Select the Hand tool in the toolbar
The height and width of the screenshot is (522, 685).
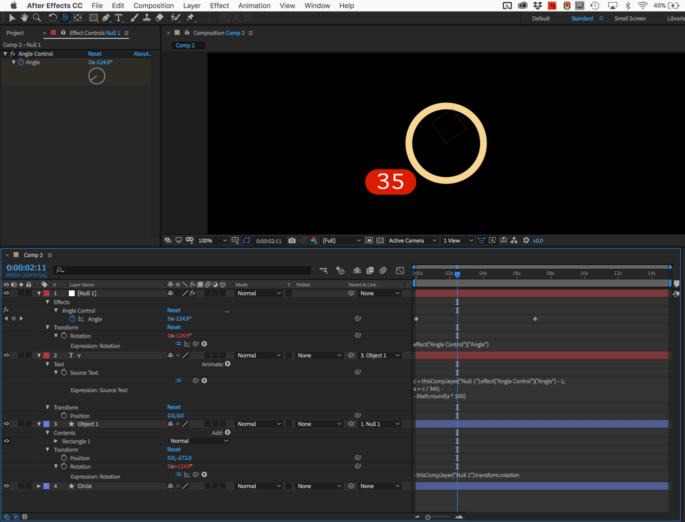[x=24, y=17]
